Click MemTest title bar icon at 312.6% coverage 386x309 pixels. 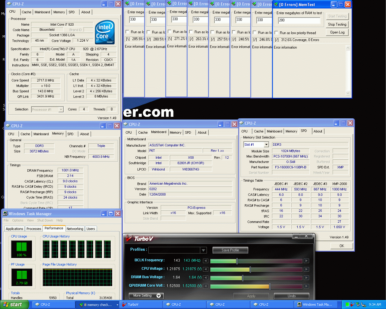tap(276, 5)
